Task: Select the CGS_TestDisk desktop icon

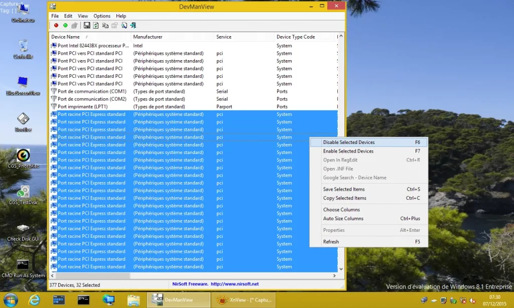Action: point(23,195)
